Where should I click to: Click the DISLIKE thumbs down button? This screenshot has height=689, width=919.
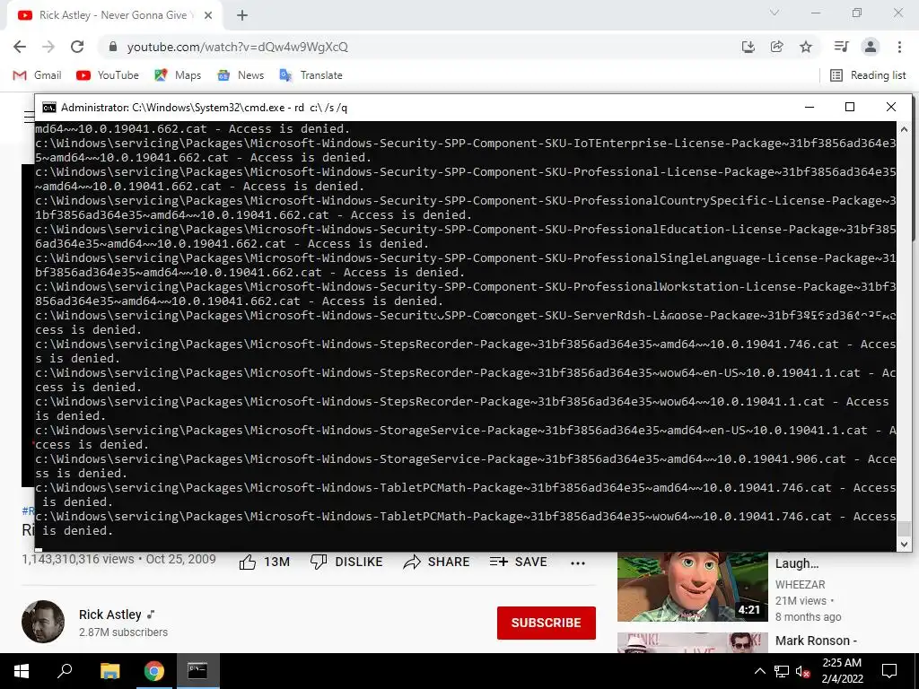(x=346, y=562)
